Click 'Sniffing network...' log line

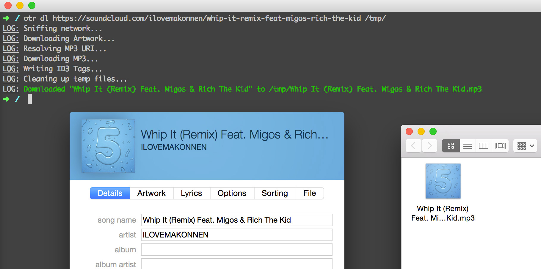click(x=63, y=29)
